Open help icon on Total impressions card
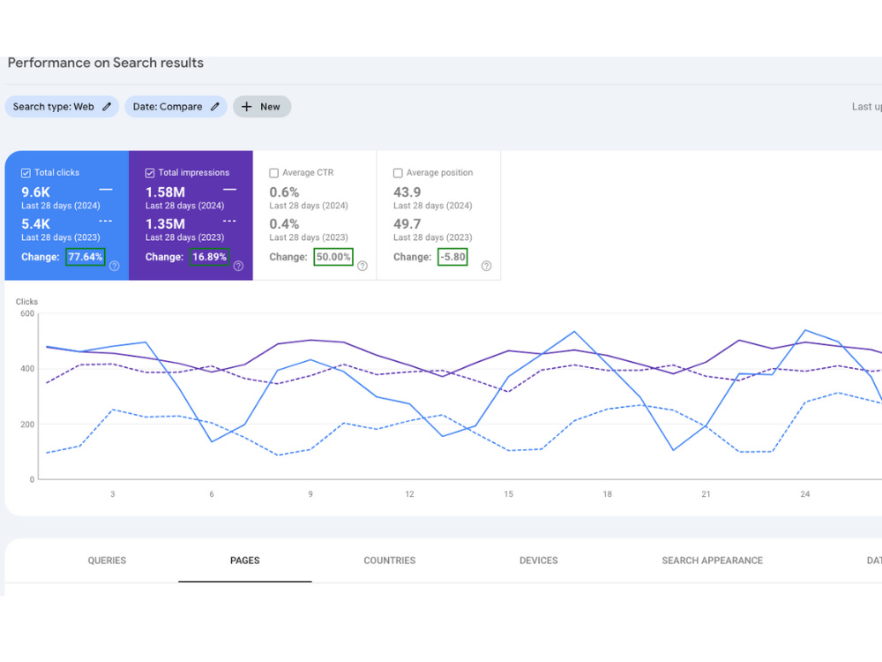882x662 pixels. (238, 267)
